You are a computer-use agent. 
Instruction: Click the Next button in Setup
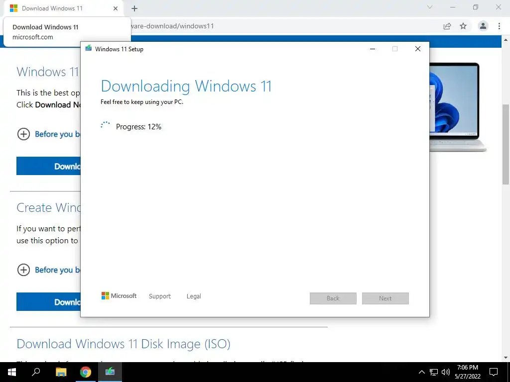pyautogui.click(x=385, y=298)
